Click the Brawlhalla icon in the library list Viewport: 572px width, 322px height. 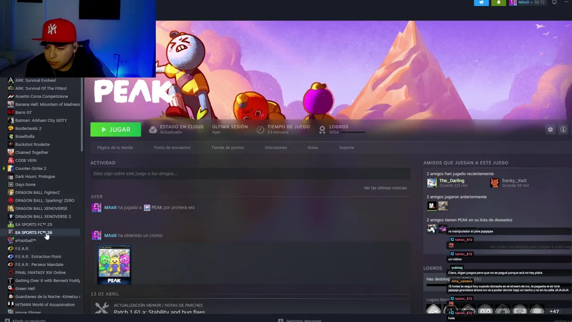pos(11,136)
